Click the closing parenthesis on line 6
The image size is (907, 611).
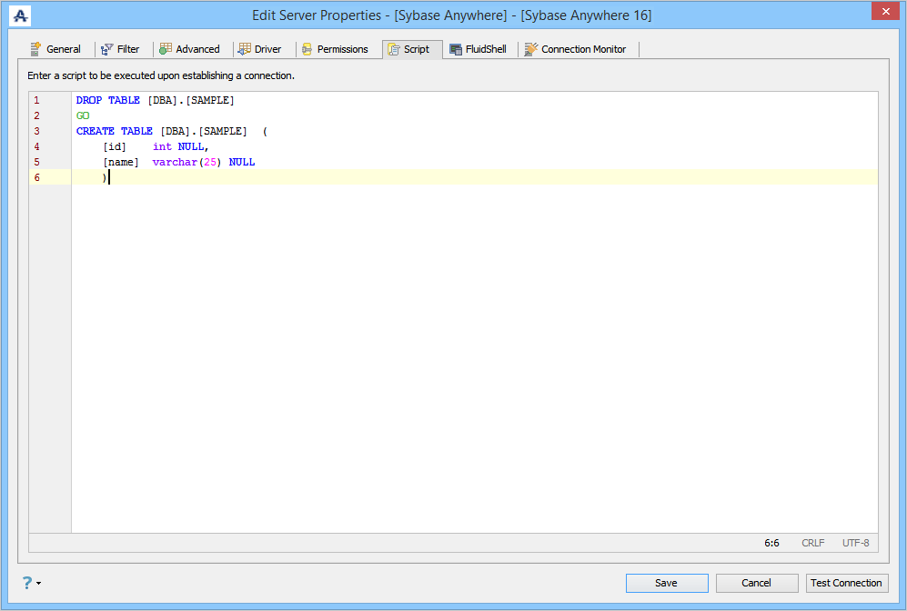(x=104, y=178)
